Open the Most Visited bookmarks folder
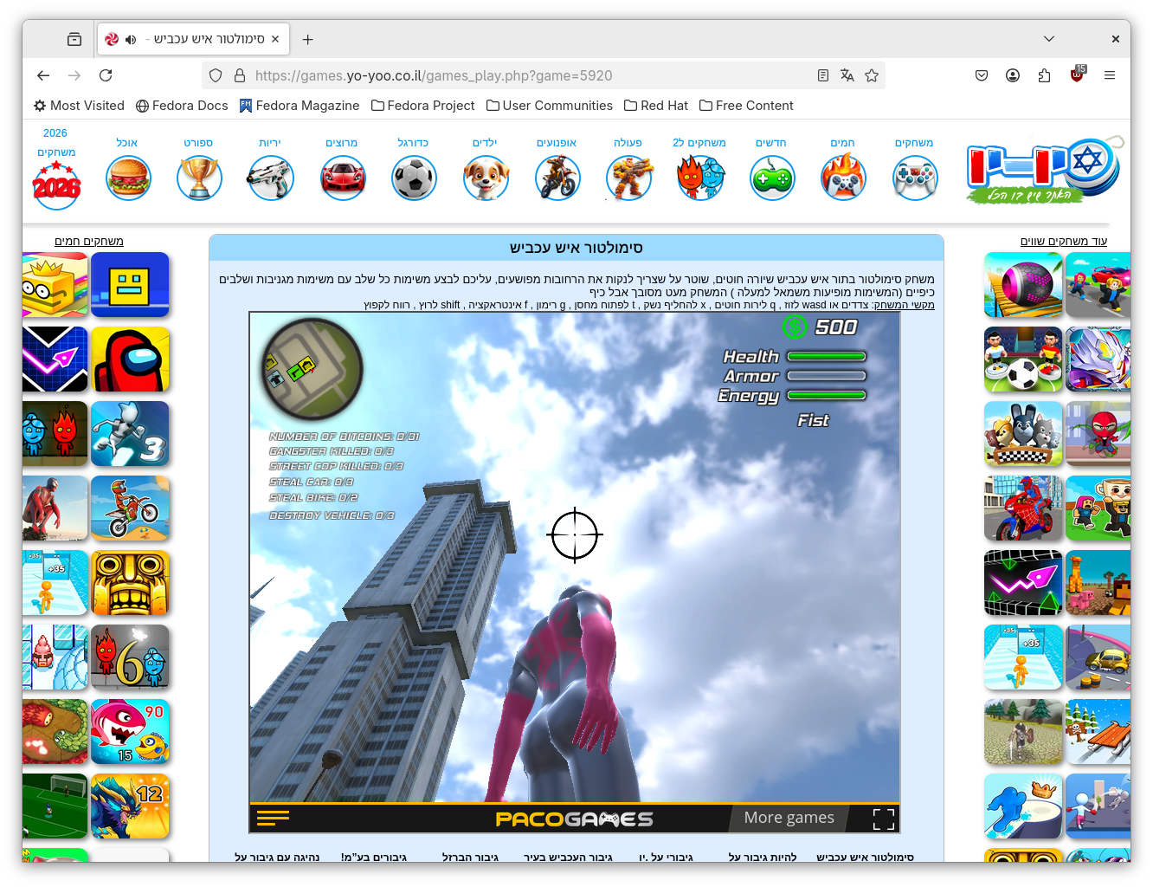The height and width of the screenshot is (887, 1153). (79, 106)
